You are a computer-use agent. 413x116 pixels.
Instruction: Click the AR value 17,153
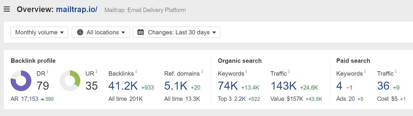30,99
